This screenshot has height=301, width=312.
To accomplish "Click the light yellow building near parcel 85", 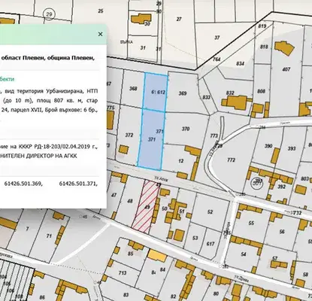I will (x=157, y=256).
